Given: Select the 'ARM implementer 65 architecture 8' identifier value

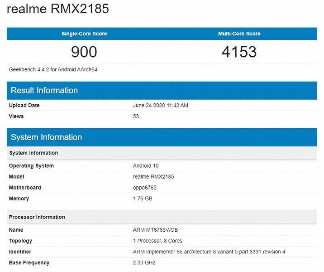Looking at the screenshot, I should 209,252.
